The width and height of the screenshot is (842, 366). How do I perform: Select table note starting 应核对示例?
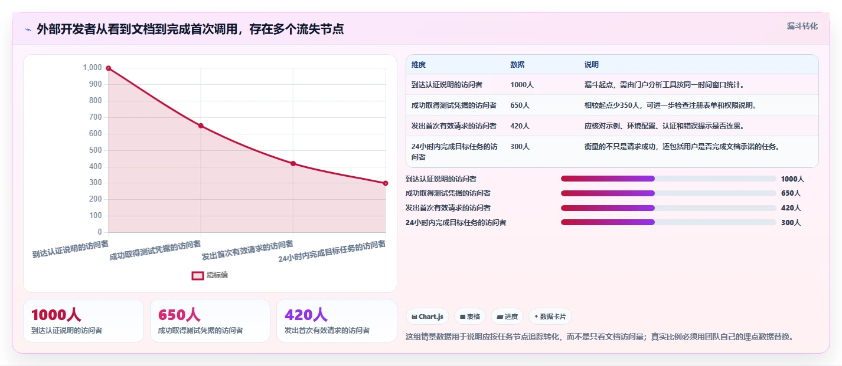click(x=664, y=126)
